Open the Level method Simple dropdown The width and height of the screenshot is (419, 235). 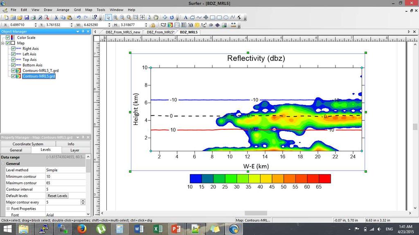[x=66, y=170]
